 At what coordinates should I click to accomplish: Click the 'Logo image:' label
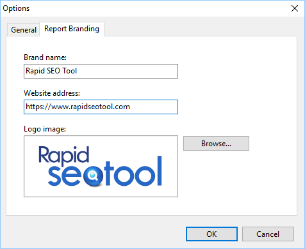coord(45,129)
